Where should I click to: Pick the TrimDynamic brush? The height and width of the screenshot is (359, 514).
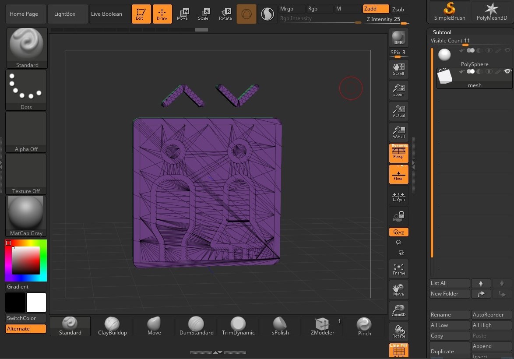[x=238, y=326]
